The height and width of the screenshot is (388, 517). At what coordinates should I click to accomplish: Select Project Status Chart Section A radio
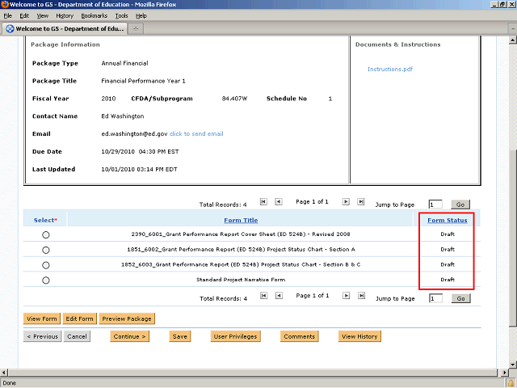click(46, 250)
